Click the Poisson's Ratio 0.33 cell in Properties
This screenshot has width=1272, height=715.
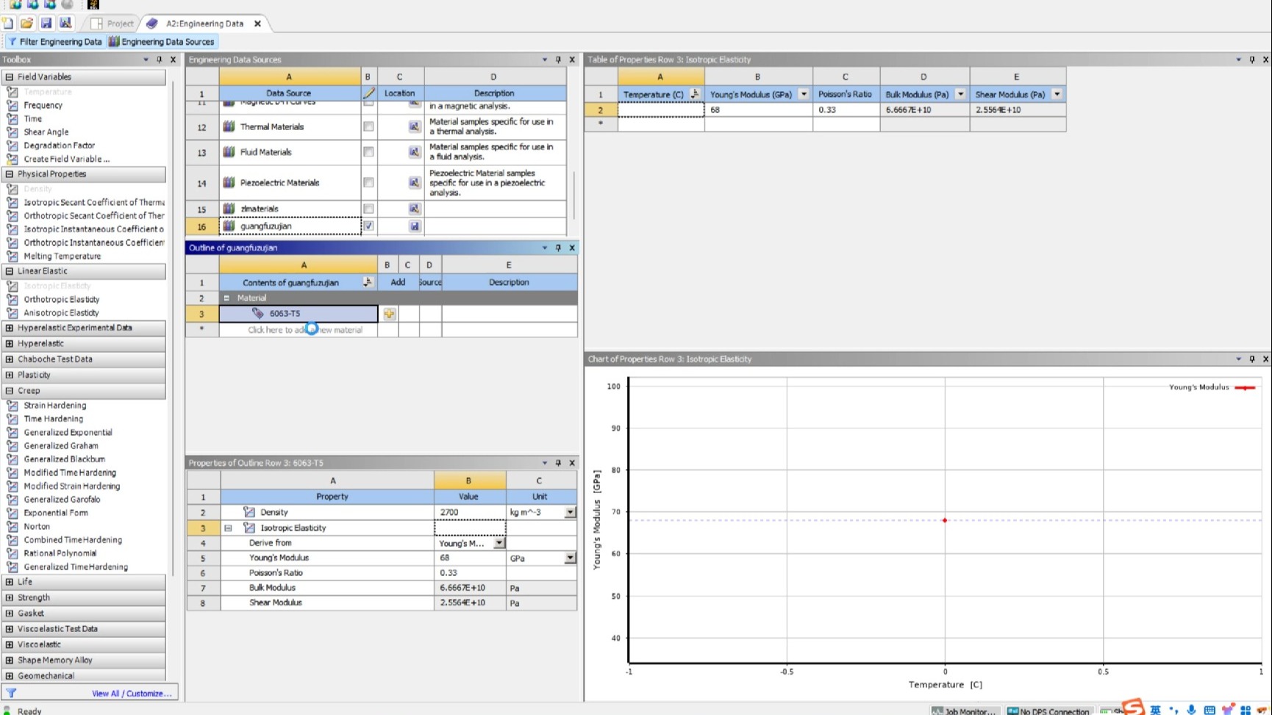[470, 573]
